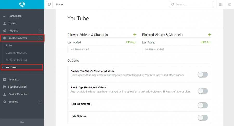The height and width of the screenshot is (126, 234).
Task: Click the YouTube page title
Action: click(78, 18)
